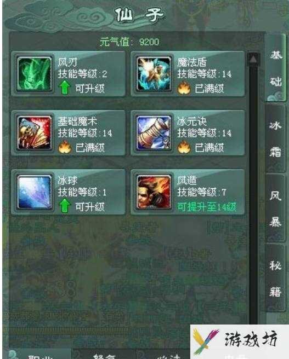Click the skill list vertical scrollbar track
The width and height of the screenshot is (289, 359).
click(253, 195)
